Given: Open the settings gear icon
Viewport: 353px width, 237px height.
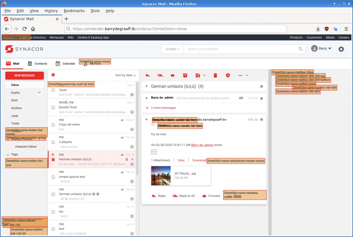Looking at the screenshot, I should [x=341, y=49].
